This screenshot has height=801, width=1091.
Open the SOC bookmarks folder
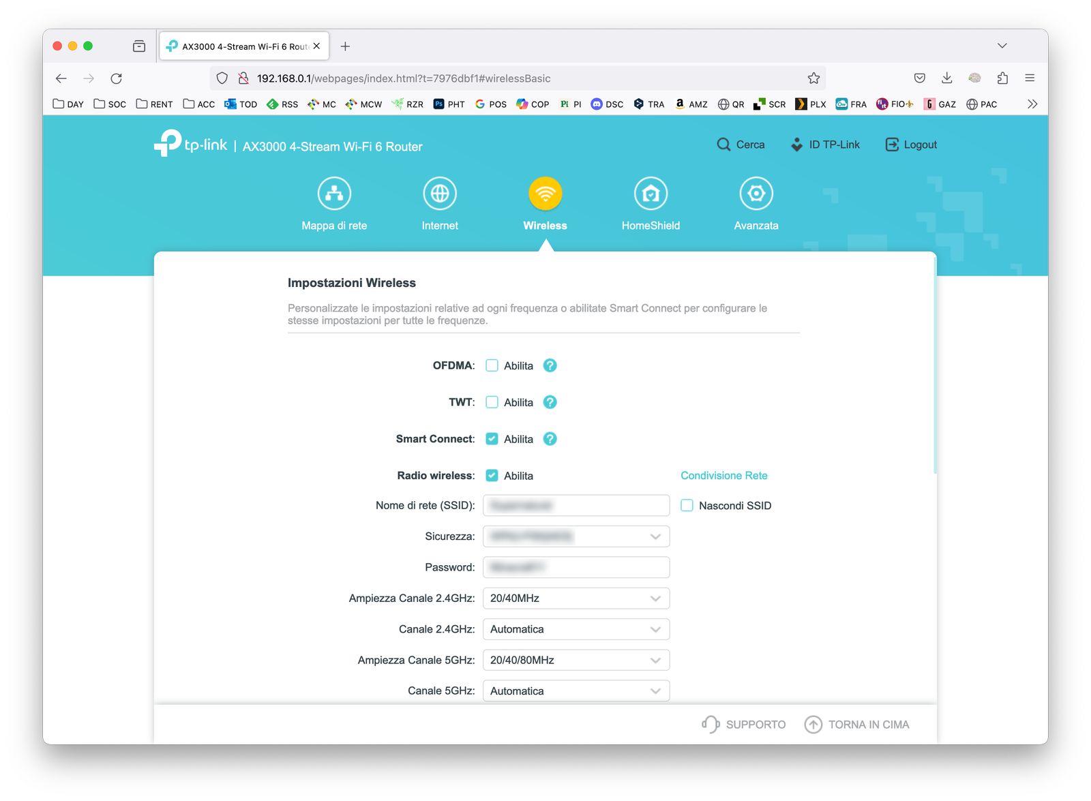(x=110, y=104)
